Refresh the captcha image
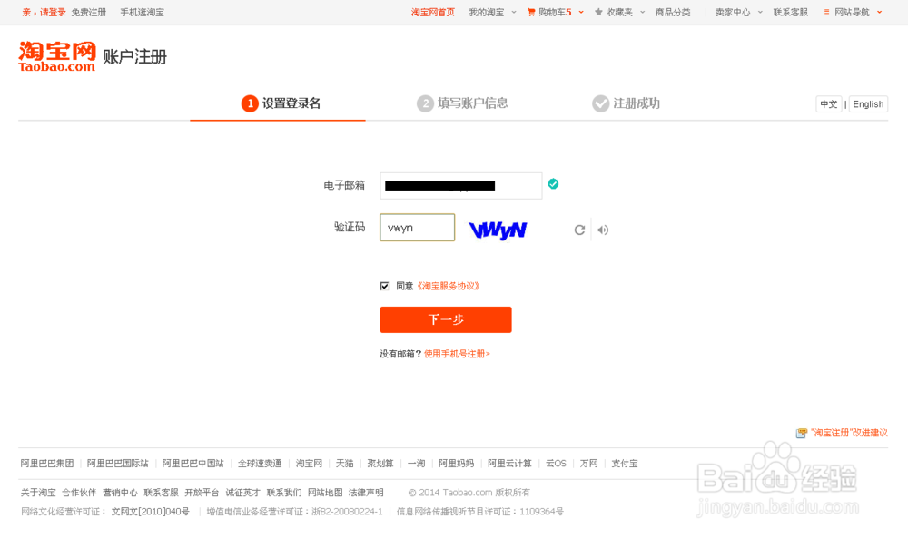 click(580, 229)
